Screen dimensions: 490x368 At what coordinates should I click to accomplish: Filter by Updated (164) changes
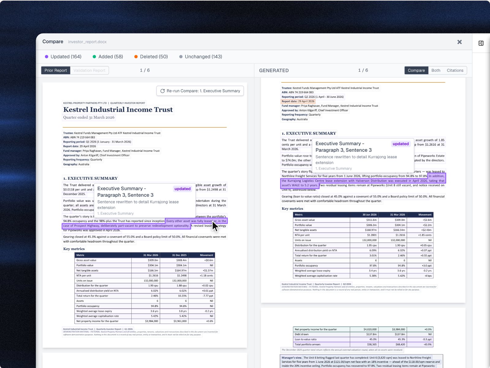coord(63,57)
